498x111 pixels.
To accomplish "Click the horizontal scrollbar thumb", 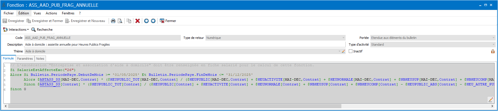I will (175, 106).
